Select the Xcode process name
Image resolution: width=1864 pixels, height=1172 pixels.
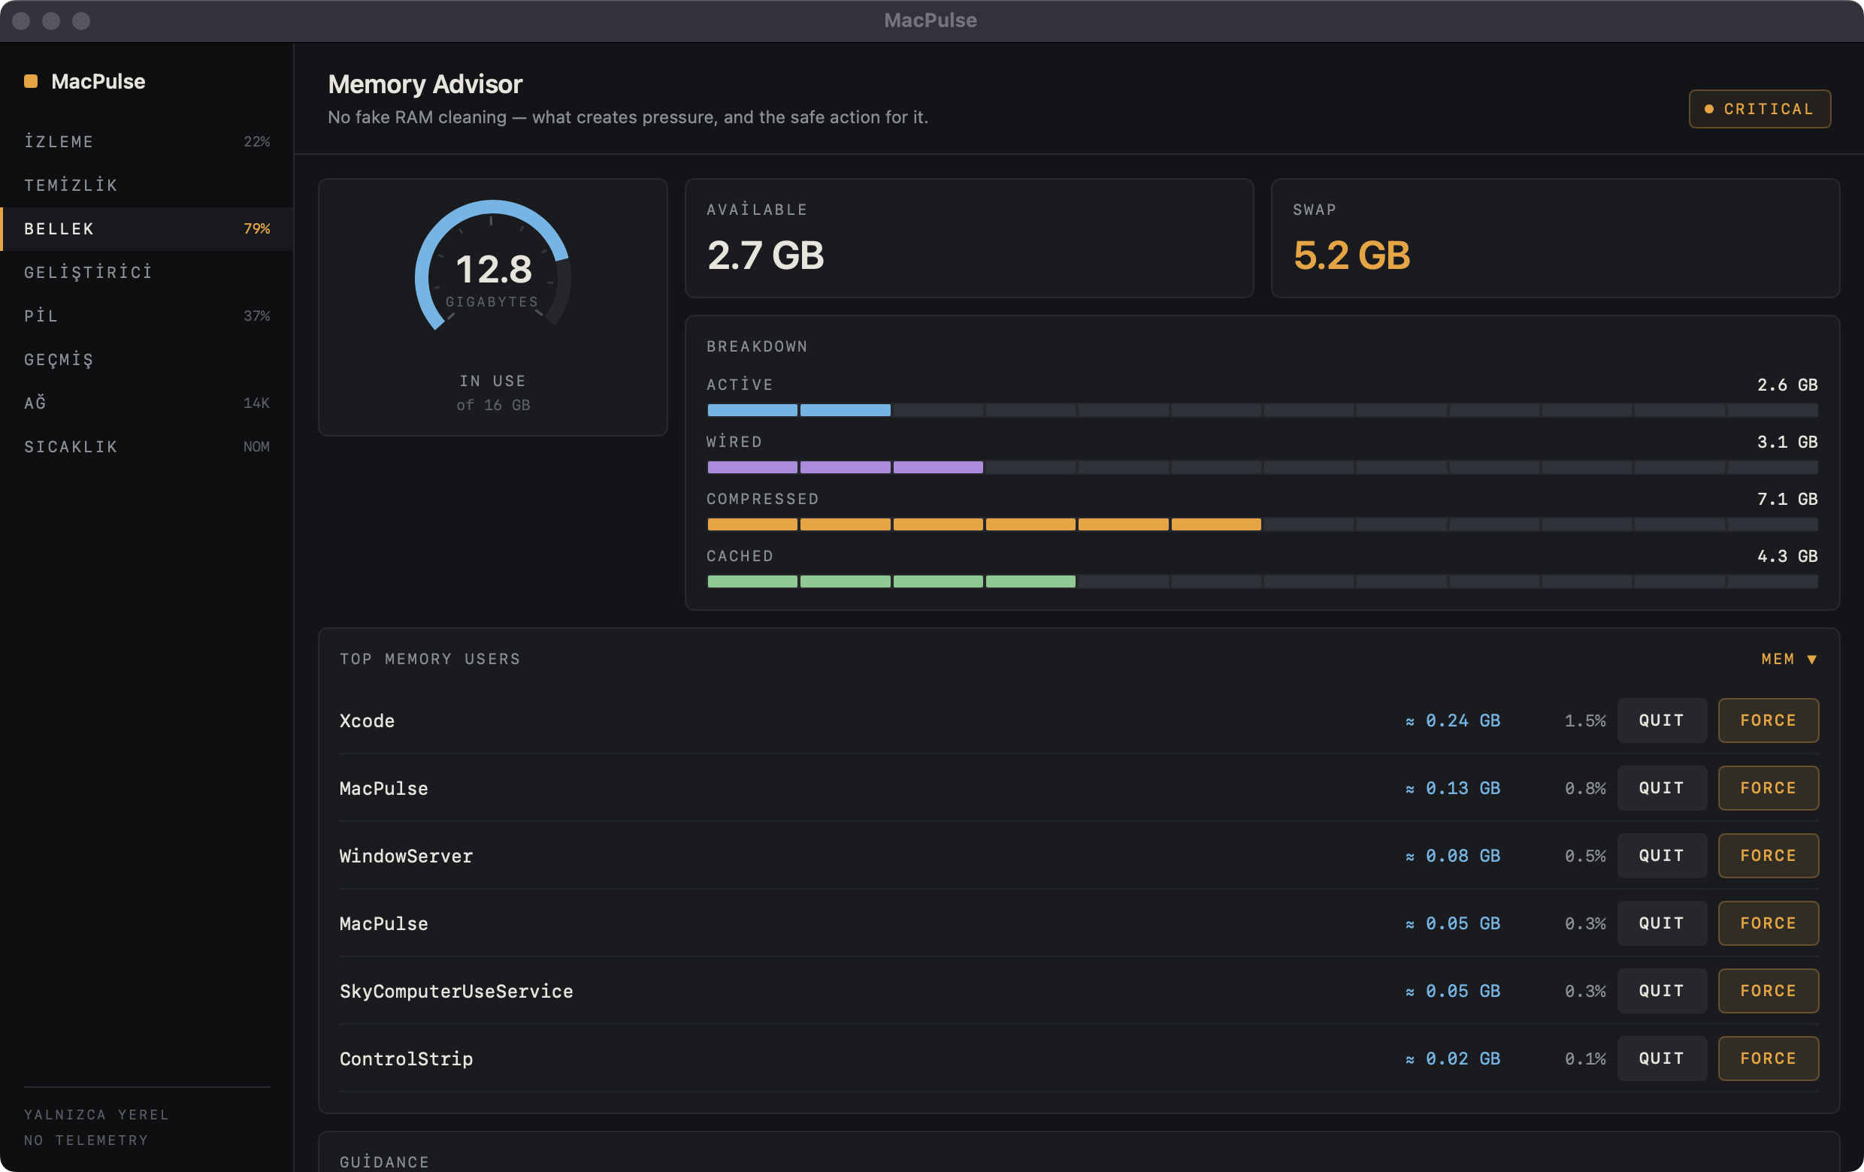(367, 721)
